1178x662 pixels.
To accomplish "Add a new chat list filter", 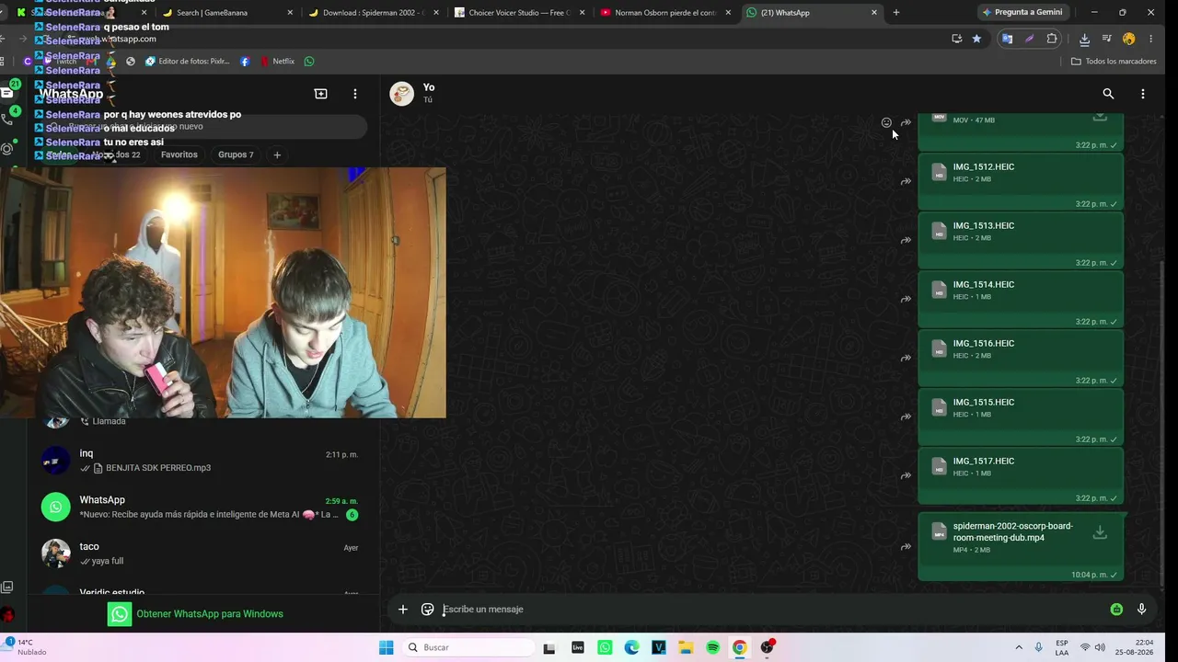I will click(277, 154).
